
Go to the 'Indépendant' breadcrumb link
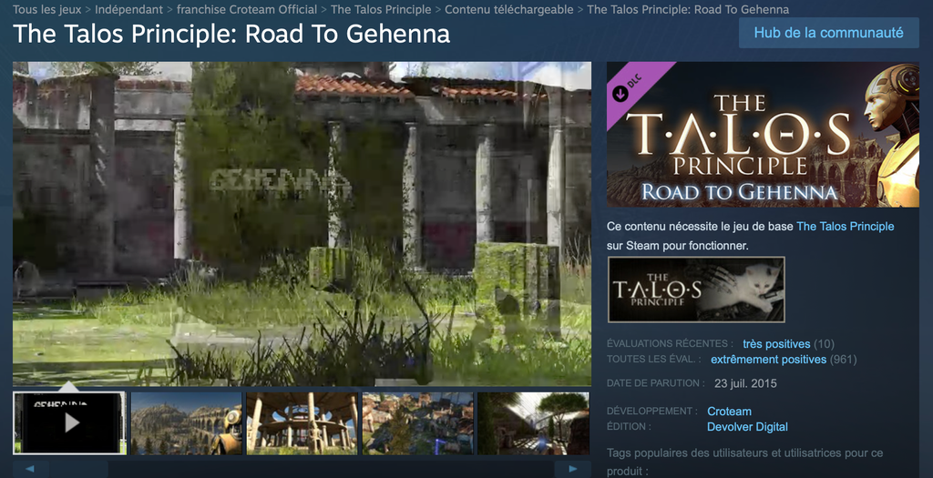tap(128, 9)
